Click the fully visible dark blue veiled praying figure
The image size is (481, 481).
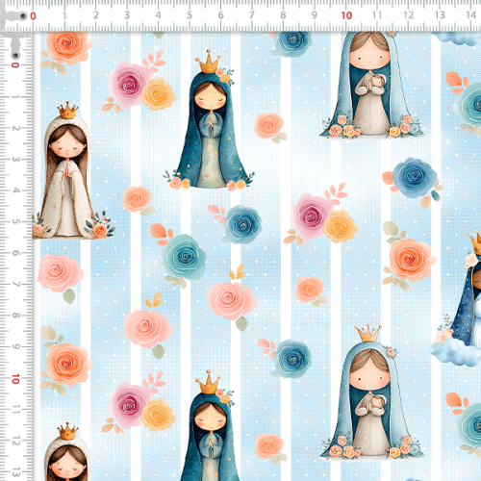[210, 123]
